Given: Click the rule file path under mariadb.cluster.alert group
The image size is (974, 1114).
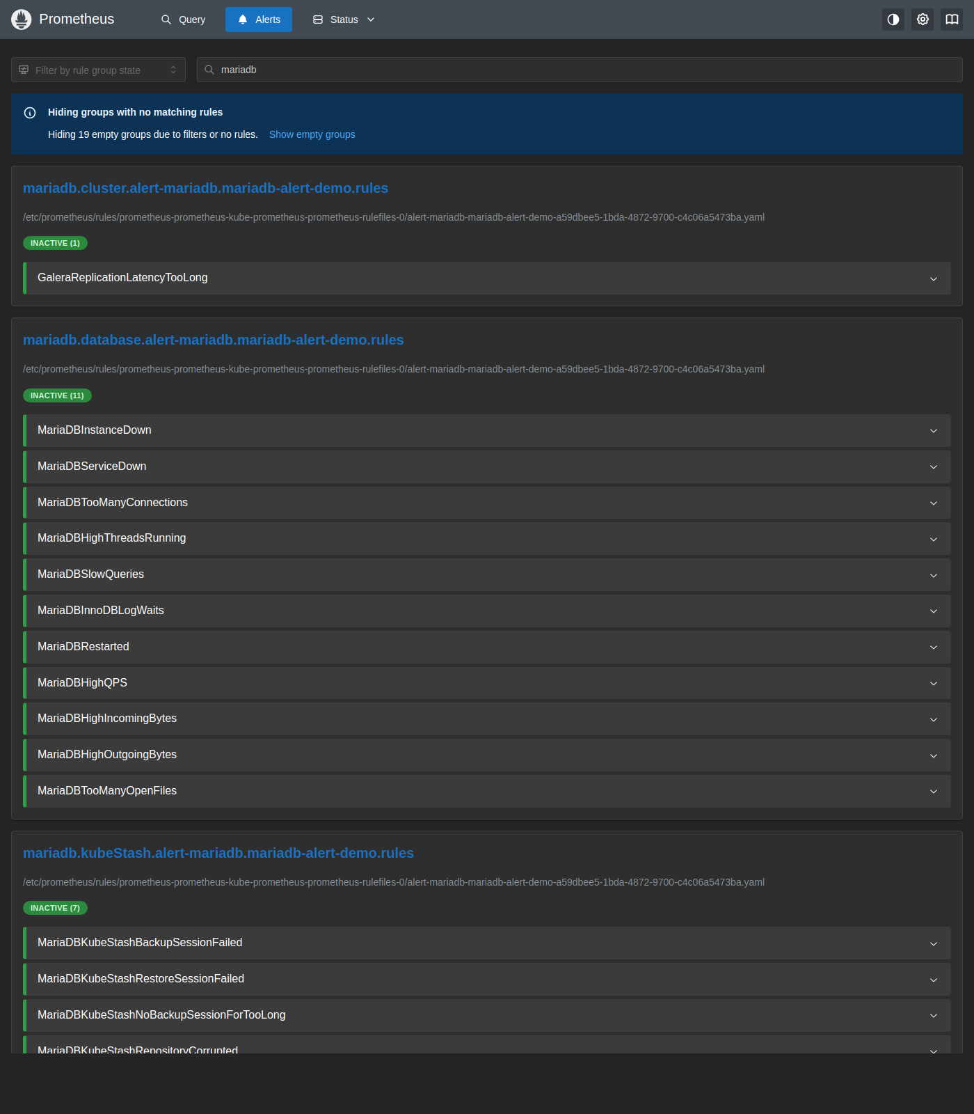Looking at the screenshot, I should (x=394, y=217).
